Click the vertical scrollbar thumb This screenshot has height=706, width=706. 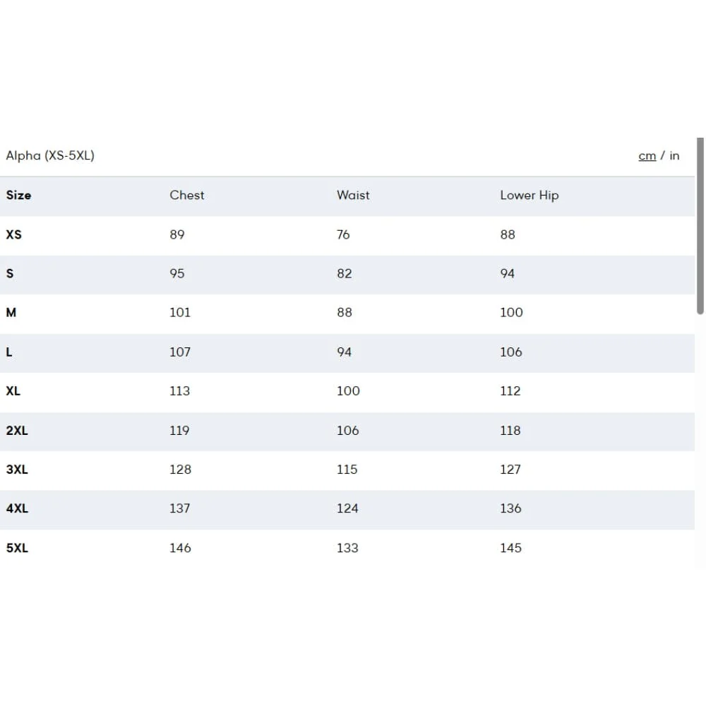tap(700, 226)
